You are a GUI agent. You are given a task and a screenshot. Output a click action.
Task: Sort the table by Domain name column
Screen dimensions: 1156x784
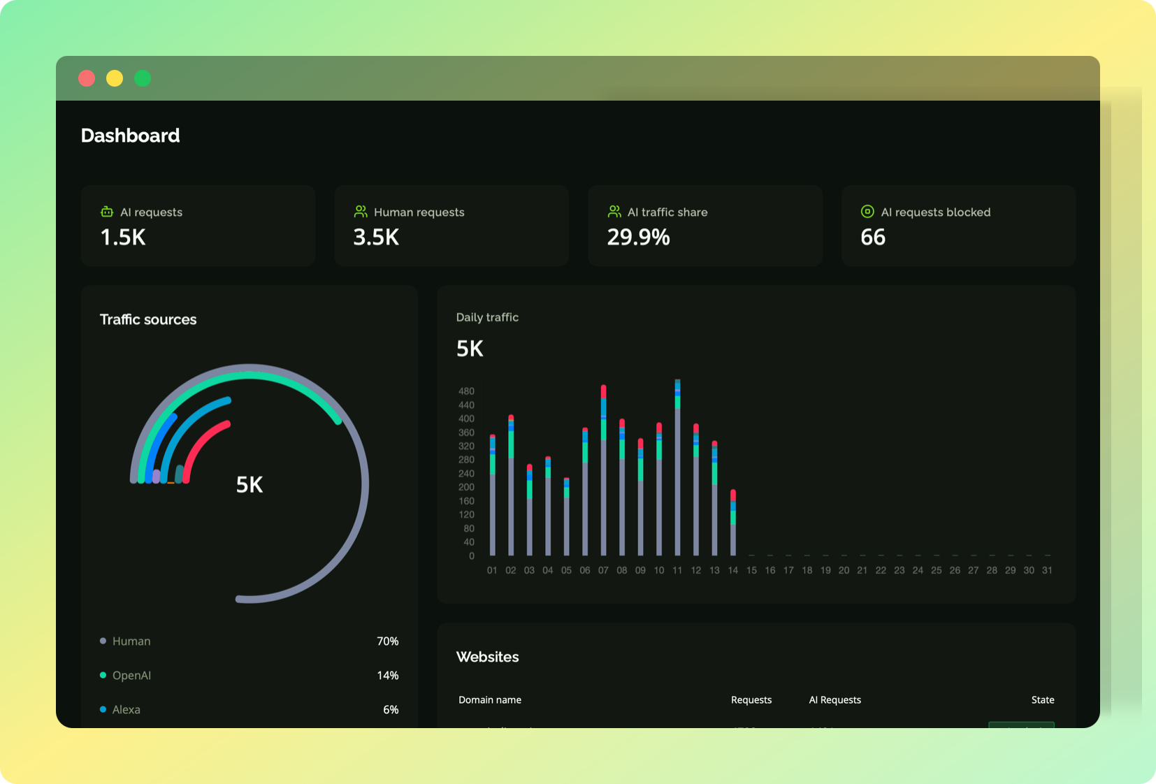pyautogui.click(x=490, y=700)
